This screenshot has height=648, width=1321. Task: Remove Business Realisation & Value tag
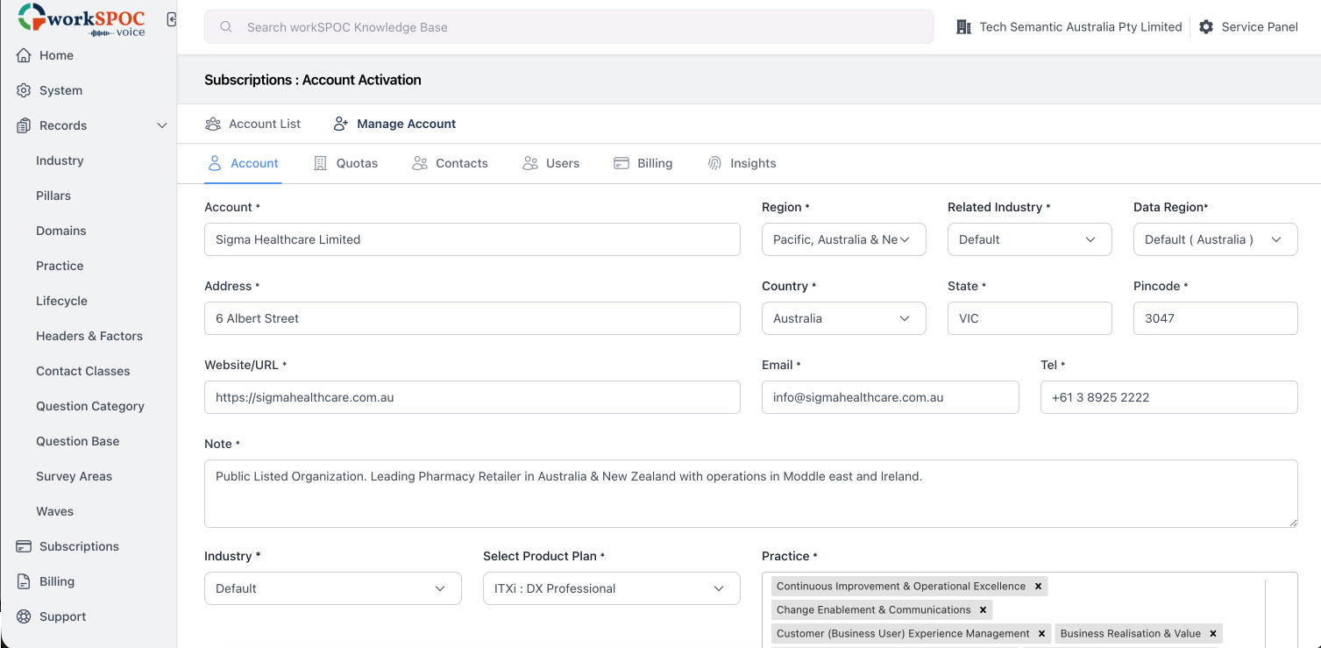click(1213, 633)
